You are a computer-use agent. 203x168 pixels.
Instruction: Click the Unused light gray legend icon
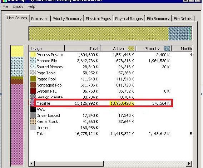click(x=33, y=128)
